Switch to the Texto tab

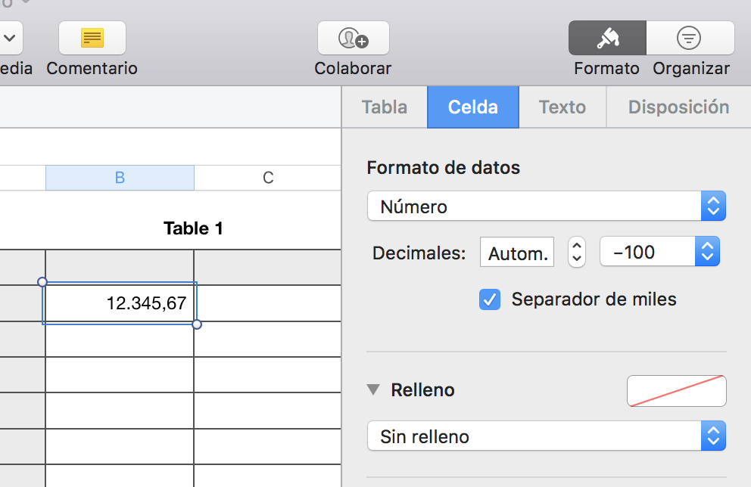(562, 107)
